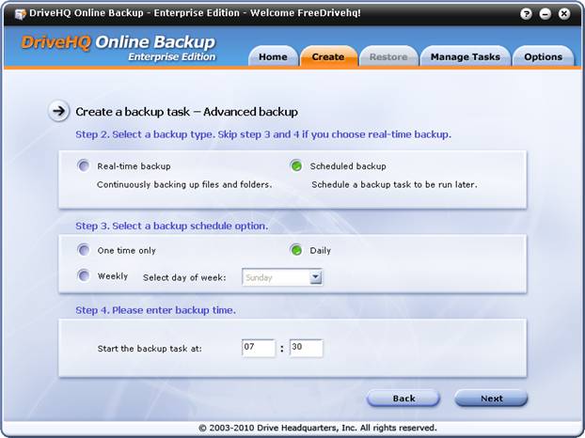Click the arrow icon beside Create a backup task
This screenshot has width=585, height=438.
pos(59,112)
